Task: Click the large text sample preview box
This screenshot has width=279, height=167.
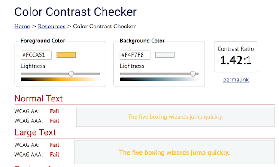Action: pyautogui.click(x=174, y=152)
